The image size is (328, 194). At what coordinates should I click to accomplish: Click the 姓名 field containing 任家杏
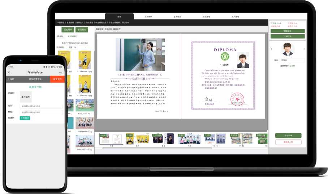coord(292,60)
